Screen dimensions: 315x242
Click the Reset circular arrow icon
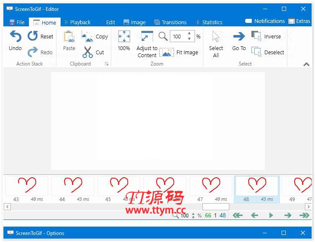point(33,36)
